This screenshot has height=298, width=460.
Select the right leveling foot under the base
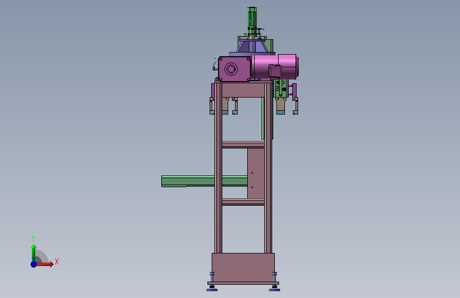click(275, 288)
